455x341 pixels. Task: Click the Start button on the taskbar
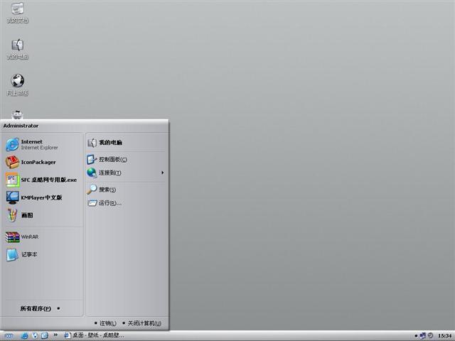(x=9, y=336)
